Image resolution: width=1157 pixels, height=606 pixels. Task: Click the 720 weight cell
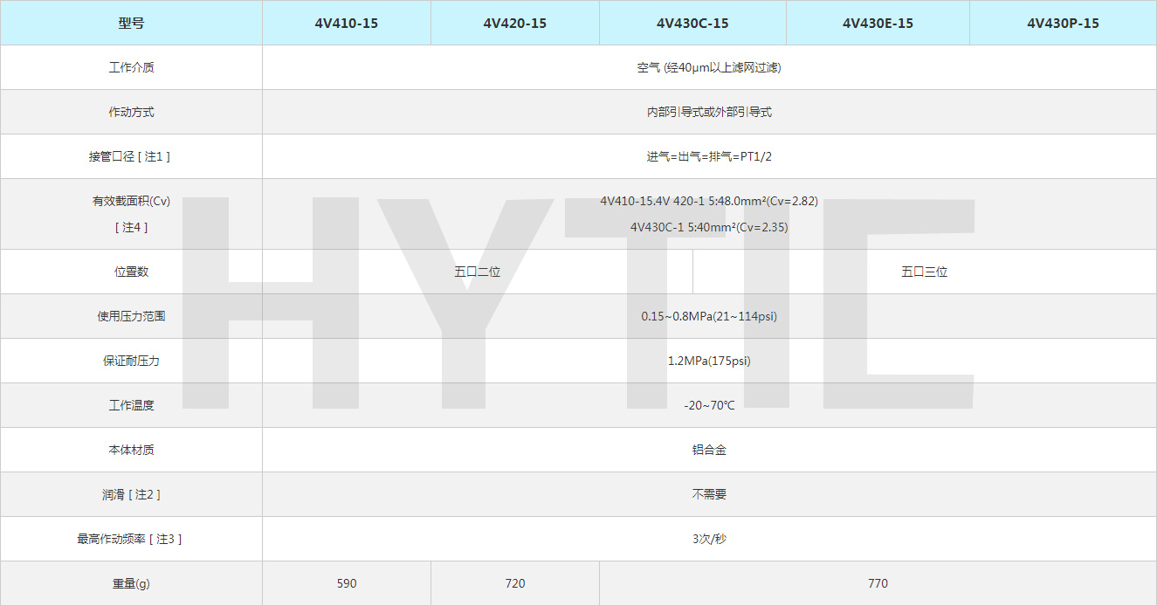pyautogui.click(x=515, y=583)
